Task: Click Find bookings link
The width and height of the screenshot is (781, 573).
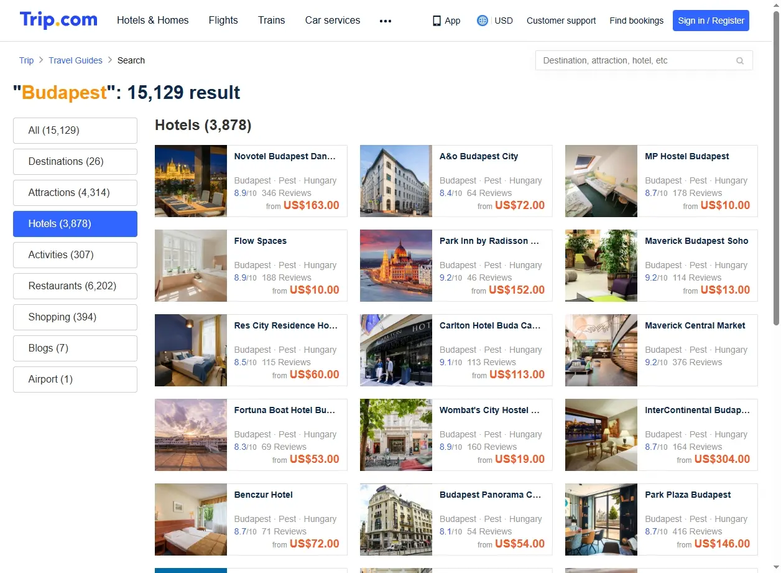Action: coord(636,21)
